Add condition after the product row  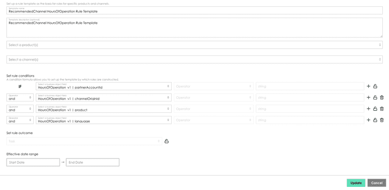click(368, 109)
